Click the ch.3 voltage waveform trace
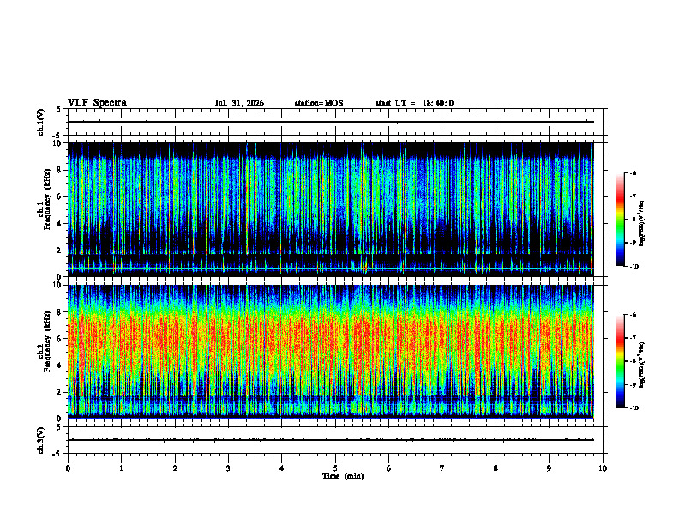The width and height of the screenshot is (679, 525). tap(331, 440)
